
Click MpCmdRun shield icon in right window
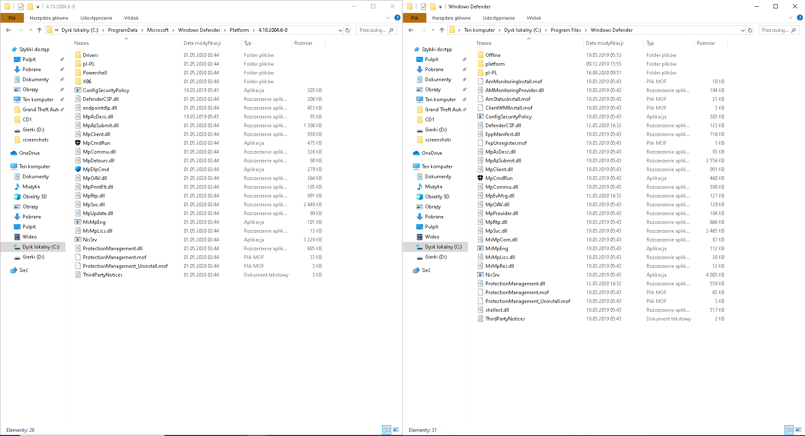pos(480,178)
